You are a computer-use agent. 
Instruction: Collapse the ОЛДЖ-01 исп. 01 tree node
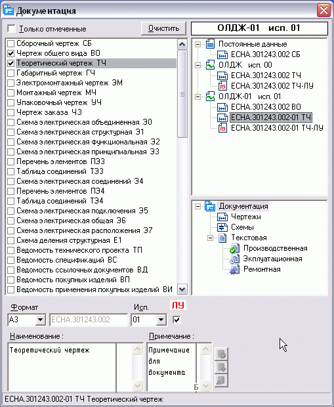click(198, 96)
